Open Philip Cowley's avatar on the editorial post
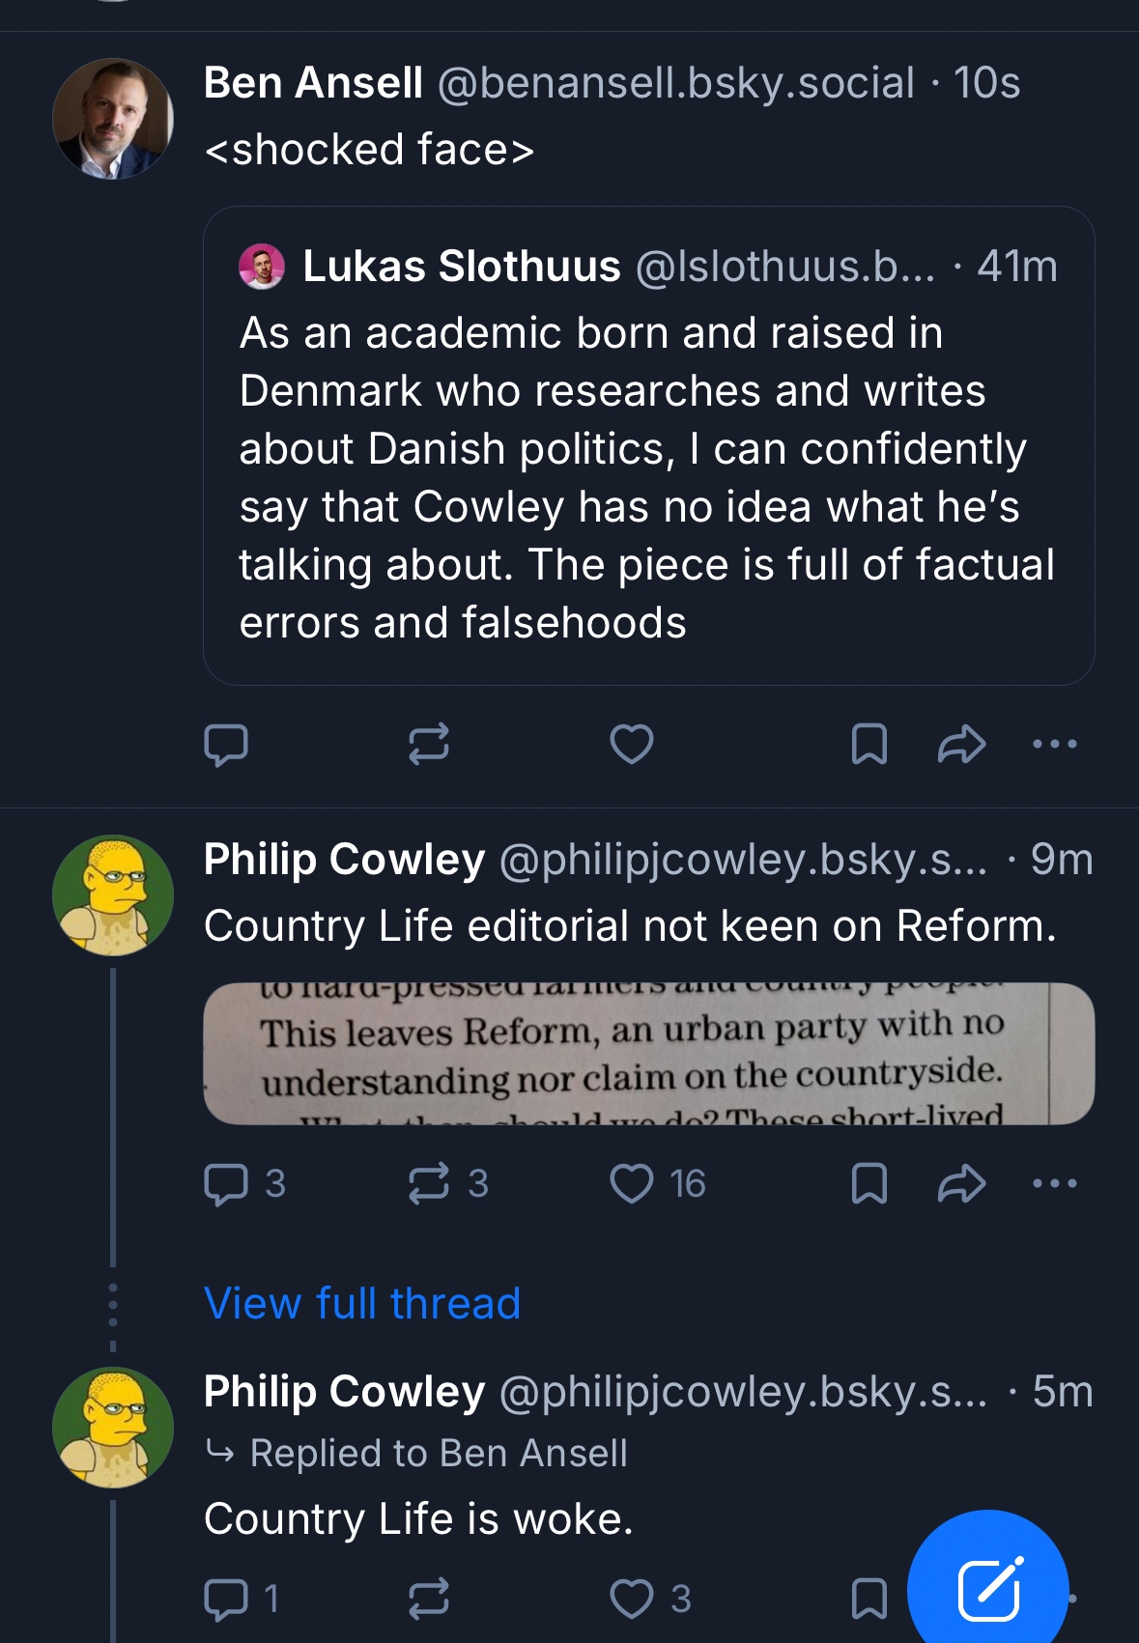 (x=113, y=895)
